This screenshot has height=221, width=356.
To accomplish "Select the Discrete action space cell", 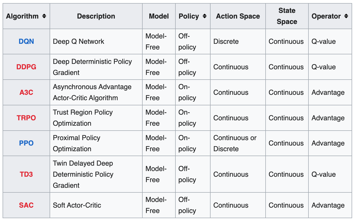I will [x=238, y=41].
